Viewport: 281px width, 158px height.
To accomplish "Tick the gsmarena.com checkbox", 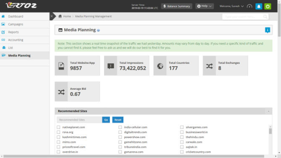I will pyautogui.click(x=120, y=152).
